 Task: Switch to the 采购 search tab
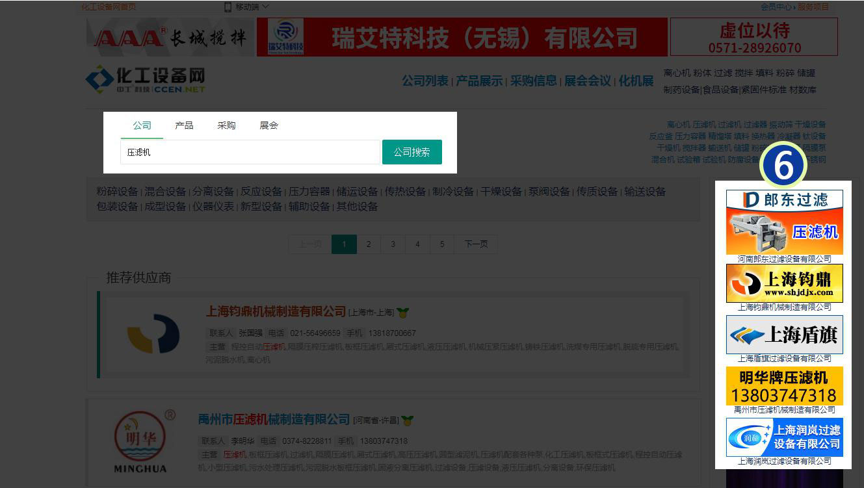(226, 125)
